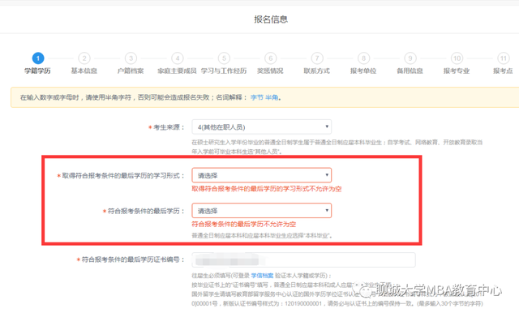Go to step 6 circle 奖惩情况

(270, 58)
